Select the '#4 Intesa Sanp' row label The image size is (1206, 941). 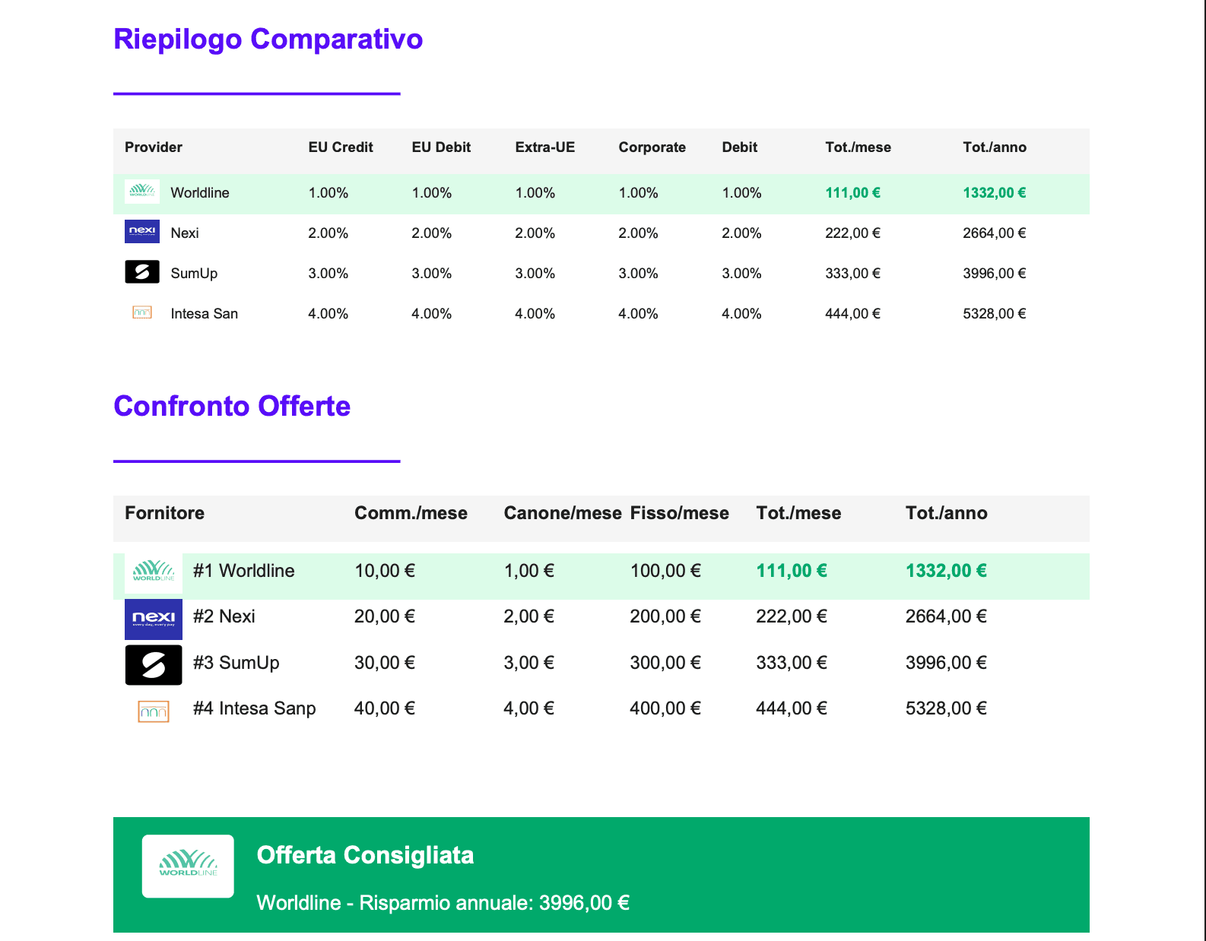click(255, 708)
